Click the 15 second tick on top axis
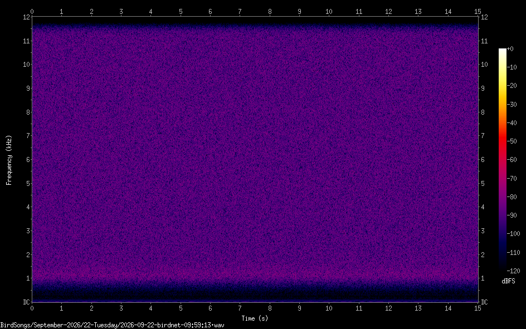Viewport: 526px width, 329px height. [x=478, y=11]
